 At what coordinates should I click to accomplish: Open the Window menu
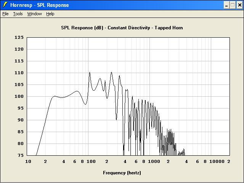[x=34, y=14]
